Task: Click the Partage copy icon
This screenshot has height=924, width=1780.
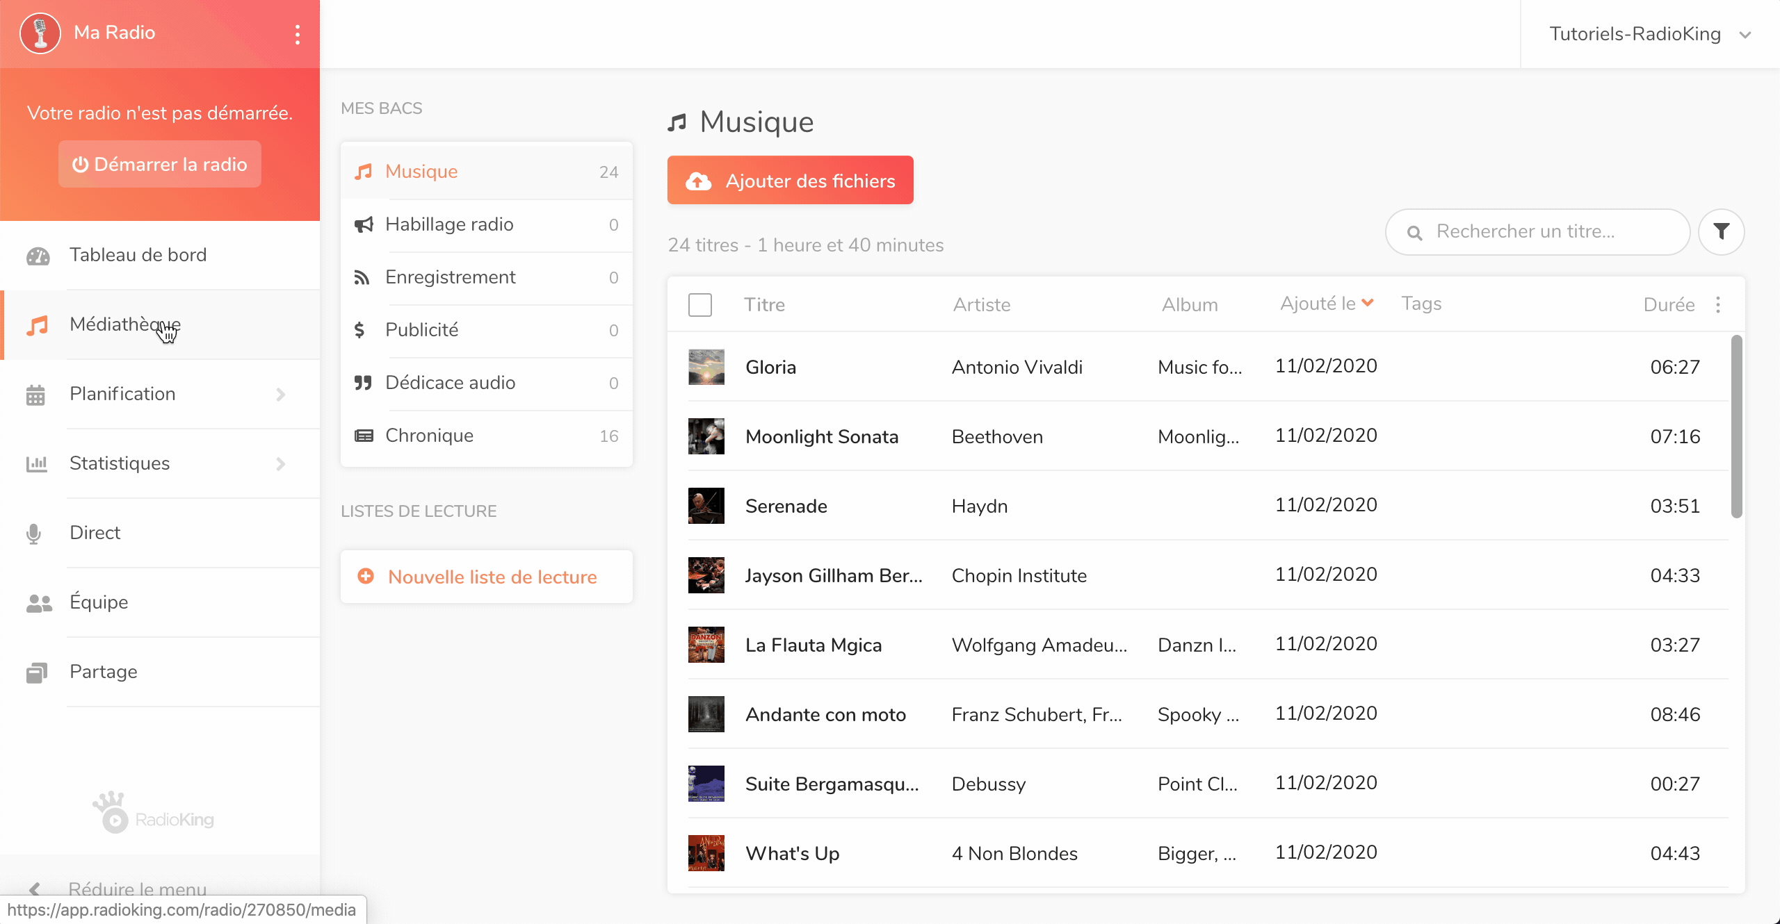Action: pyautogui.click(x=37, y=673)
